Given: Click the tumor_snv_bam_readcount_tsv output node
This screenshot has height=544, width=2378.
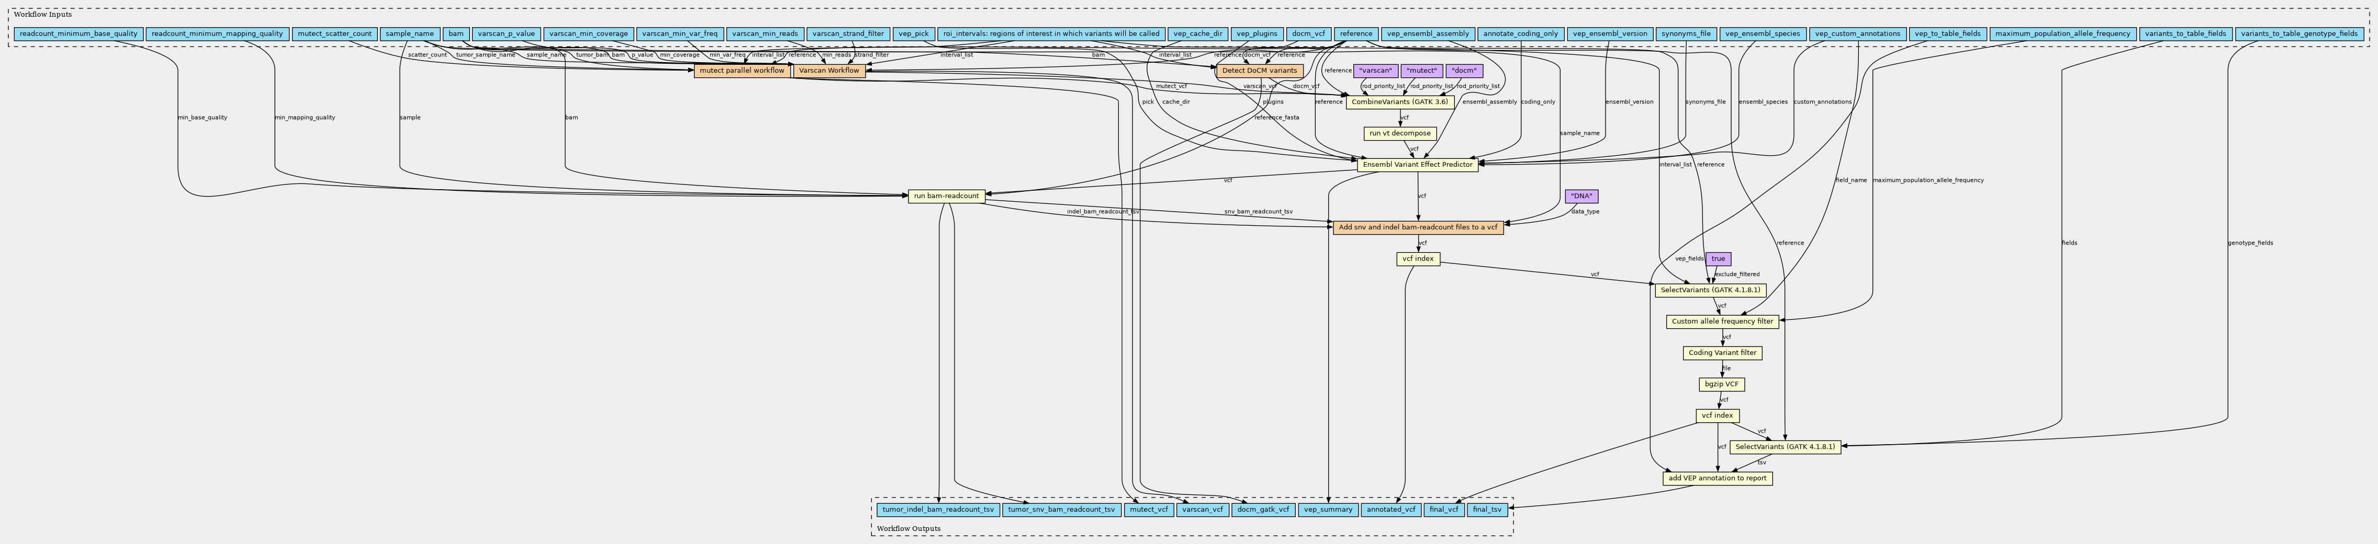Looking at the screenshot, I should tap(1062, 510).
